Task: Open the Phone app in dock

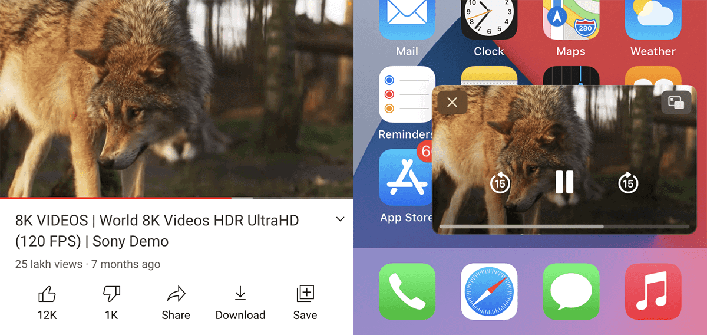Action: pyautogui.click(x=407, y=291)
